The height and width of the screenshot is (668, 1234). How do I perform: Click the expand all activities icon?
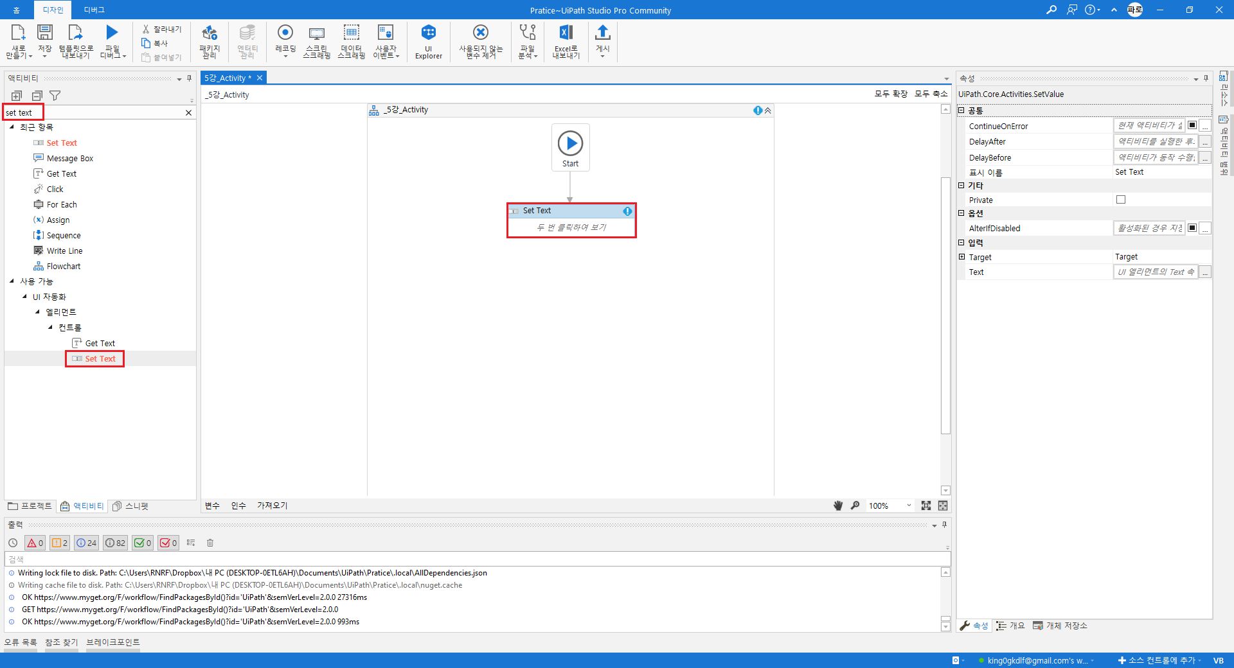(x=17, y=96)
